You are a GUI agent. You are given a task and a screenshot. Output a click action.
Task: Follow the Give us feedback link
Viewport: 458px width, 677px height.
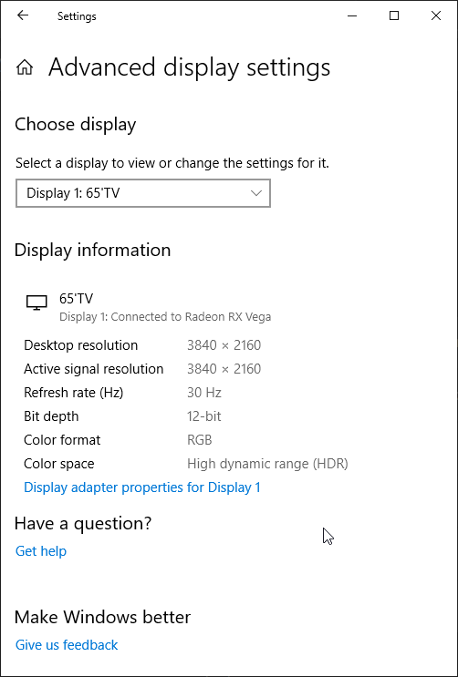67,644
